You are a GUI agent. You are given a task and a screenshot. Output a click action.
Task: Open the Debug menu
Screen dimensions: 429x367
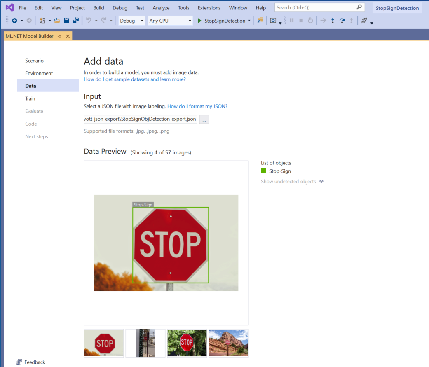(120, 7)
